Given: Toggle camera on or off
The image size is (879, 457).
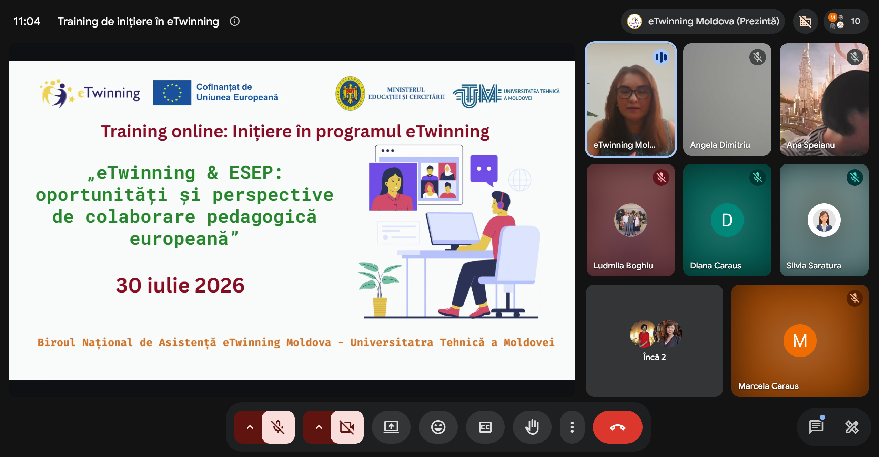Looking at the screenshot, I should click(347, 427).
